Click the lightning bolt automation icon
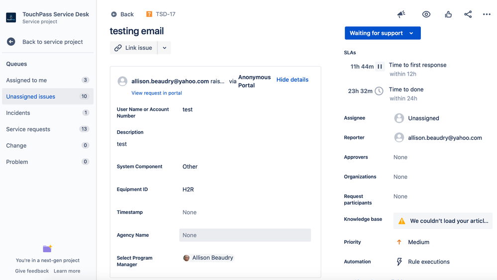 point(399,262)
